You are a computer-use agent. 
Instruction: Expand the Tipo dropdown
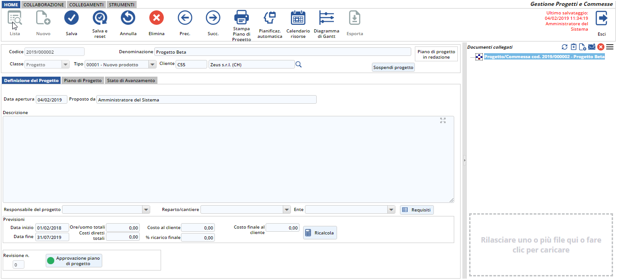[x=152, y=64]
